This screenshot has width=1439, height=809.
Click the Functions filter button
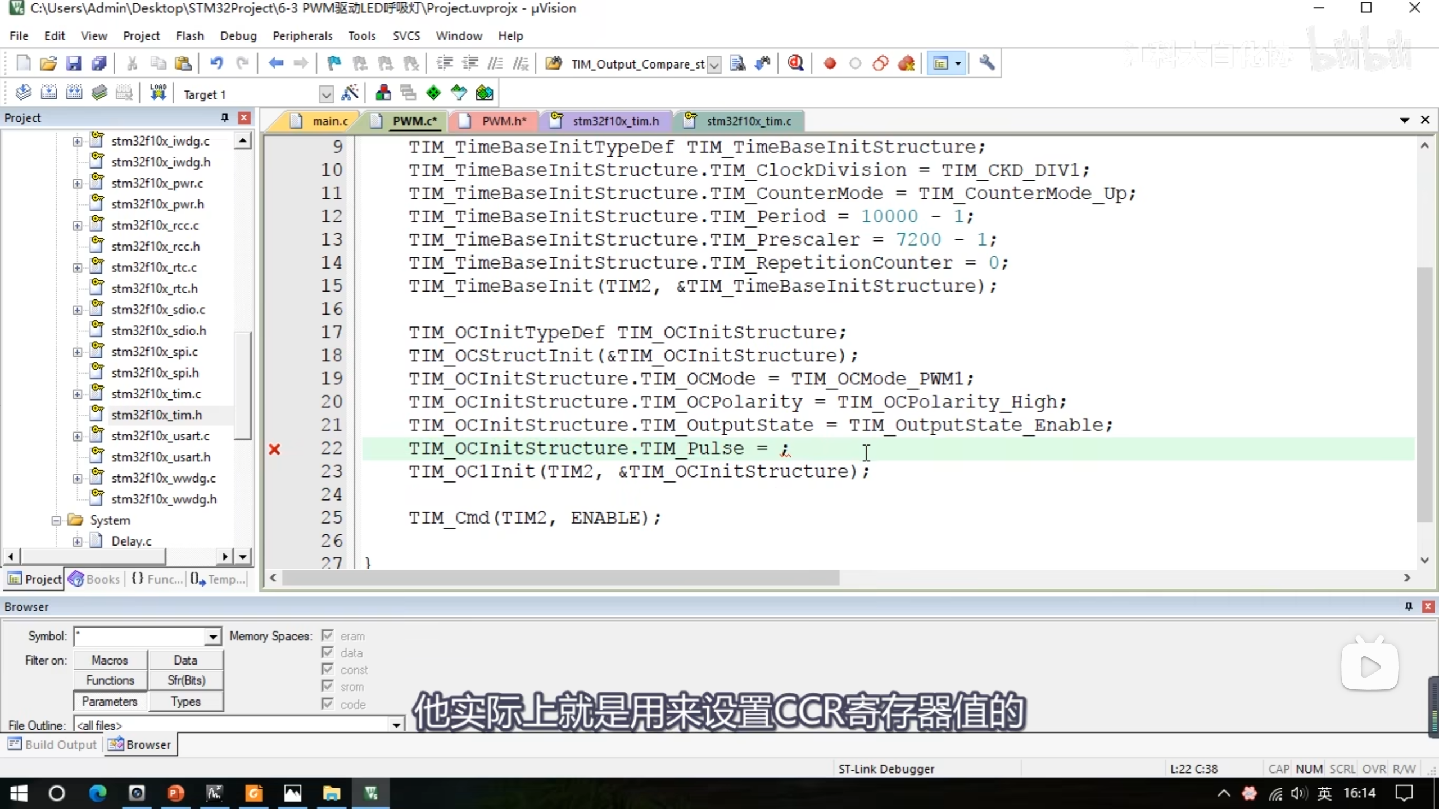(x=110, y=680)
